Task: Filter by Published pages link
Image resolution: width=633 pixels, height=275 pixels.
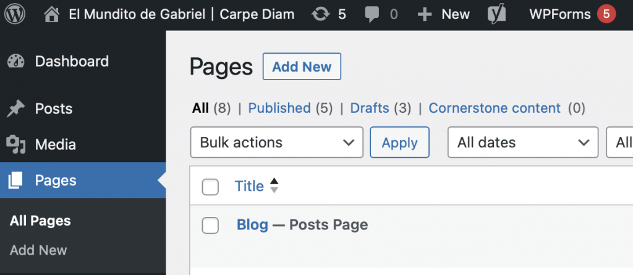Action: tap(279, 109)
